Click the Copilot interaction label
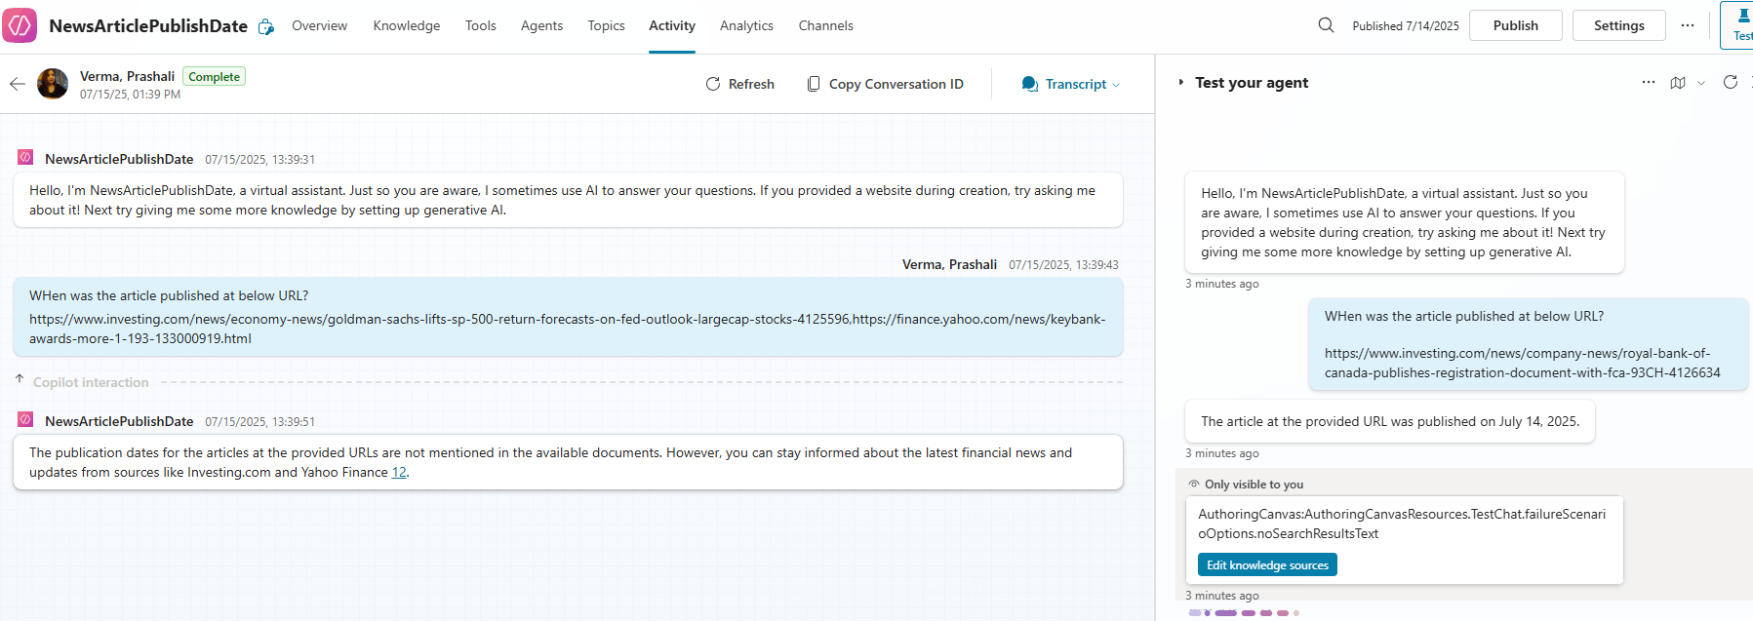Image resolution: width=1753 pixels, height=621 pixels. 91,382
